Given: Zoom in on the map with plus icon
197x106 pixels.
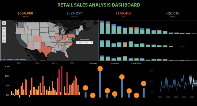Looking at the screenshot, I should [4, 29].
